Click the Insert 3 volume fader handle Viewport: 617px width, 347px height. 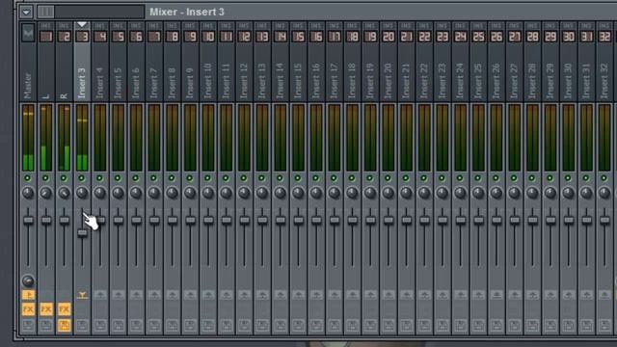pyautogui.click(x=82, y=233)
